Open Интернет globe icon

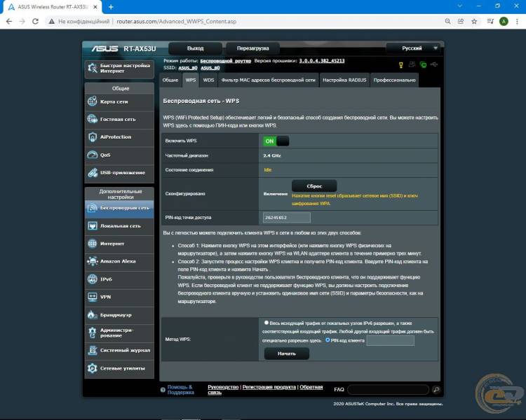pos(93,244)
